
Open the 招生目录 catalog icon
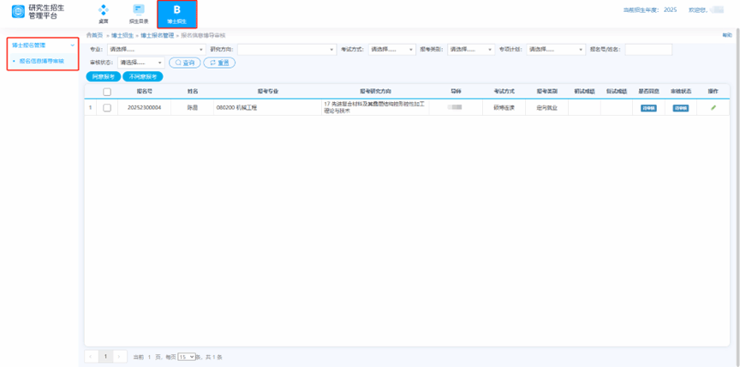(139, 12)
